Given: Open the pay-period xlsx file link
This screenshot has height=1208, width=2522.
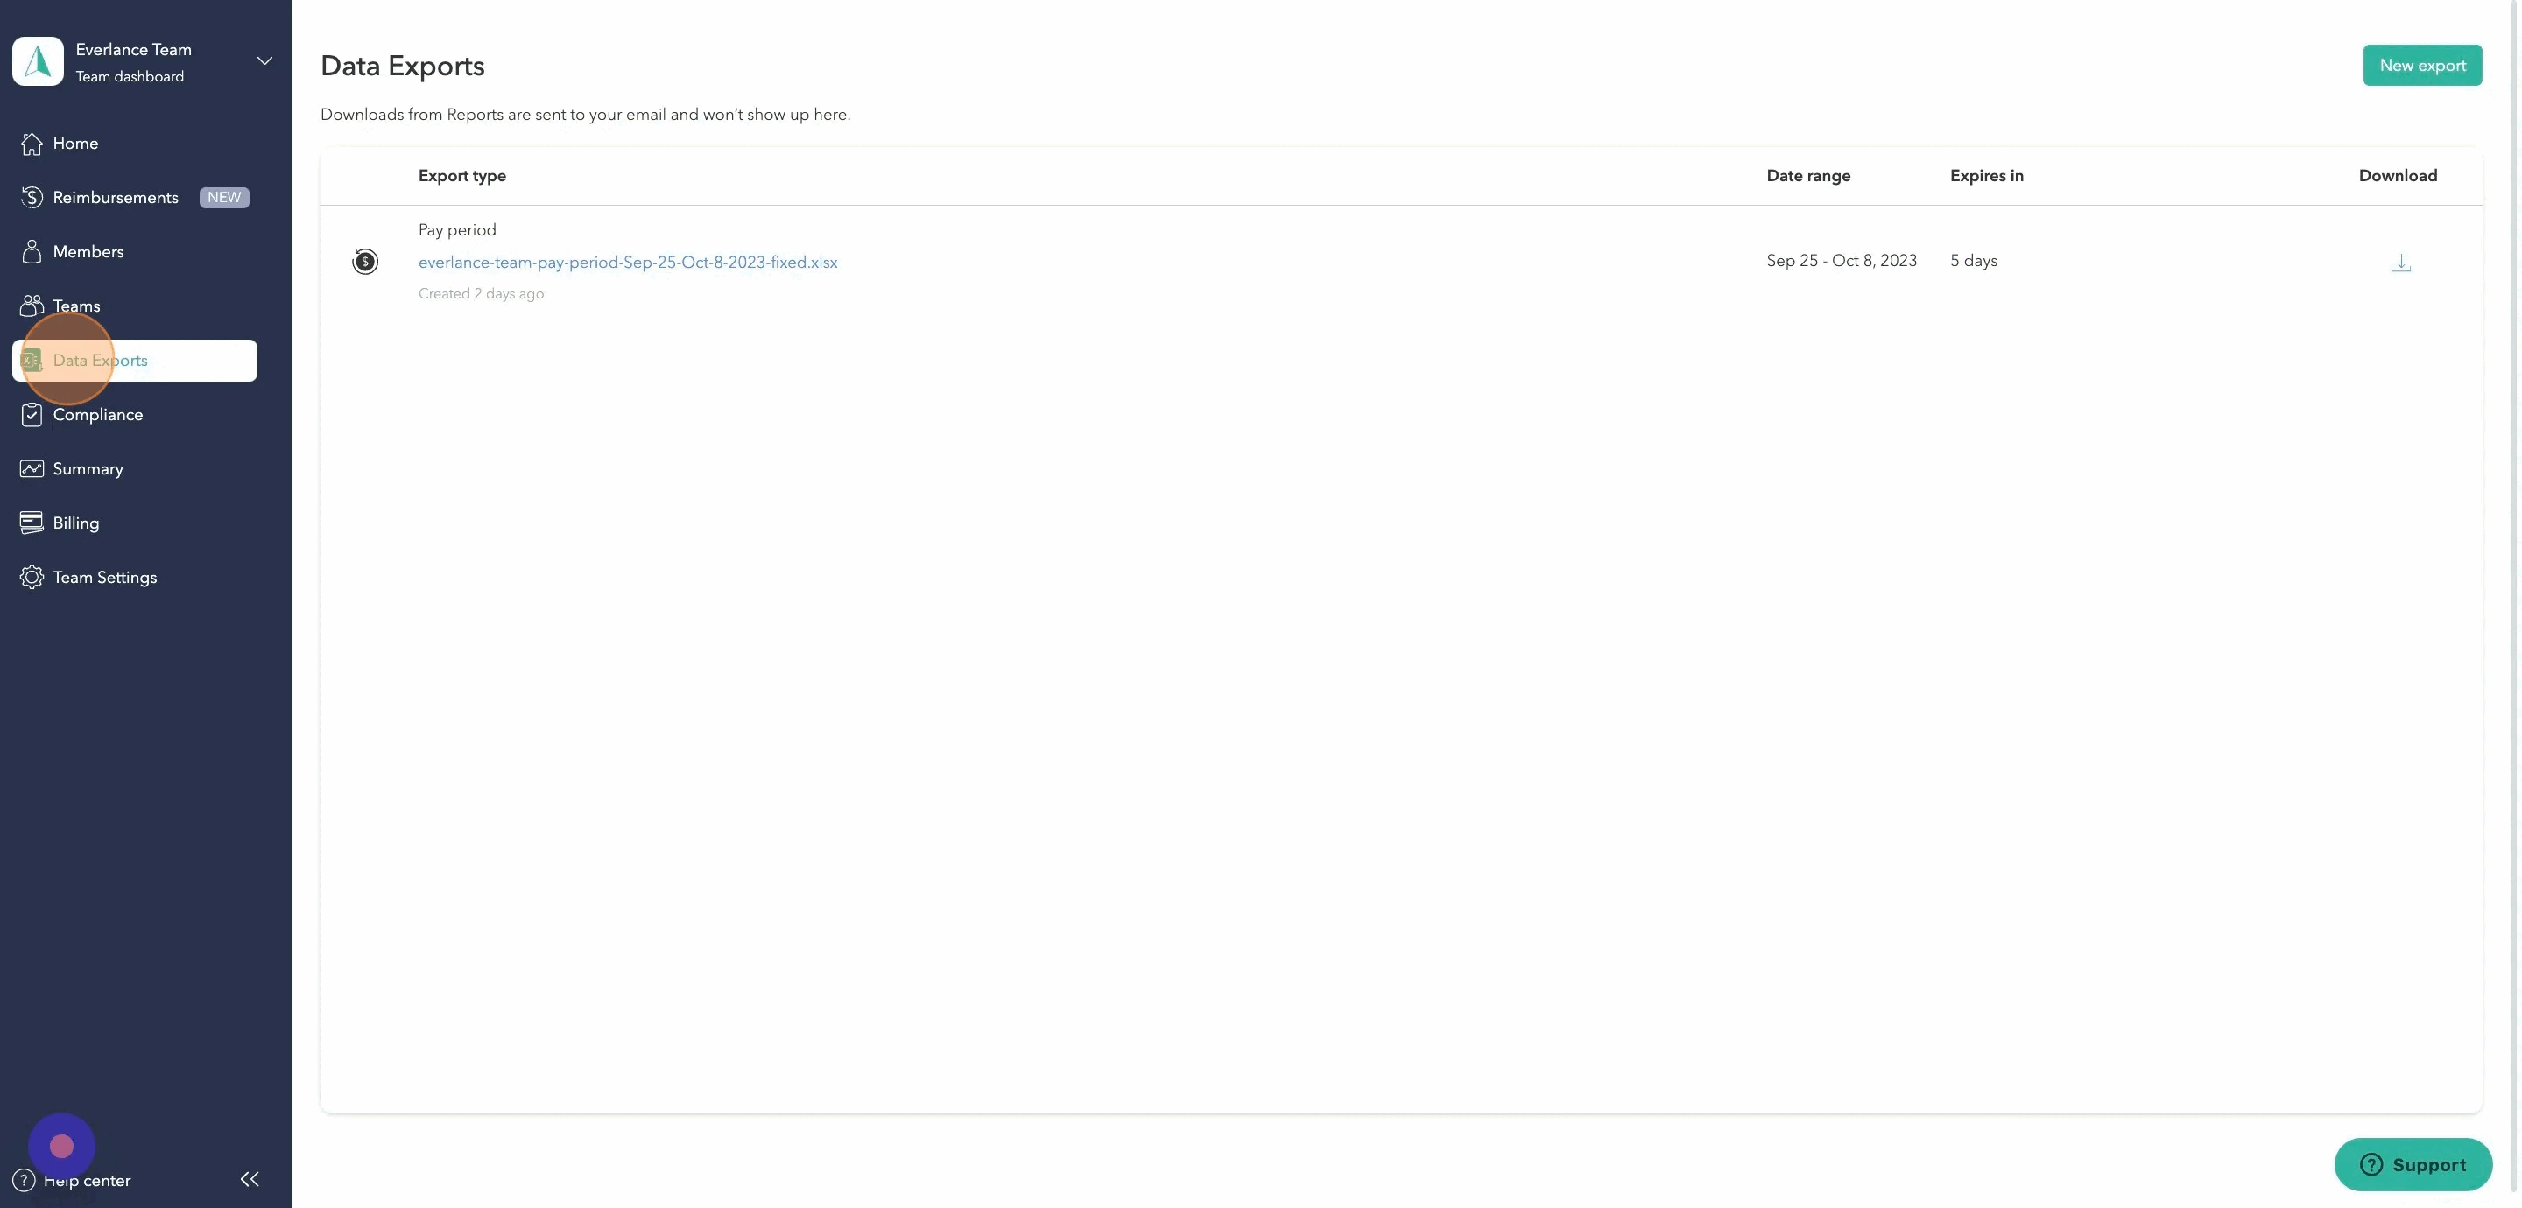Looking at the screenshot, I should (628, 263).
